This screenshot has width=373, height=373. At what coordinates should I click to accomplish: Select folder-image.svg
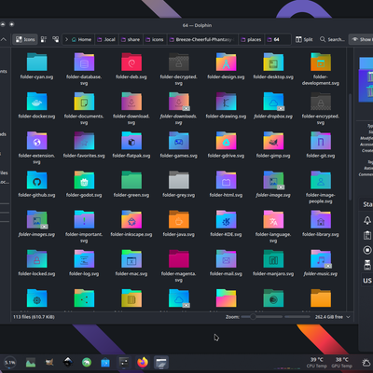(x=273, y=185)
